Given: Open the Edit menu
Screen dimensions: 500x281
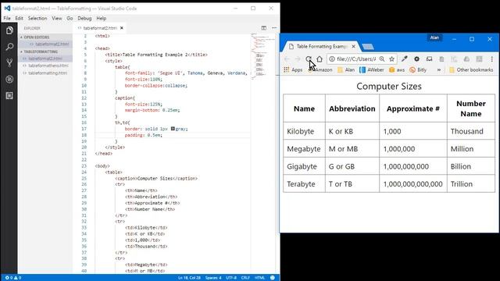Looking at the screenshot, I should (19, 19).
